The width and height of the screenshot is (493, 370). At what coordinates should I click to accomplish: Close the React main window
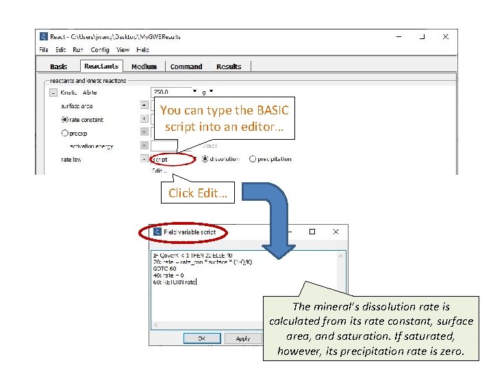[x=446, y=37]
